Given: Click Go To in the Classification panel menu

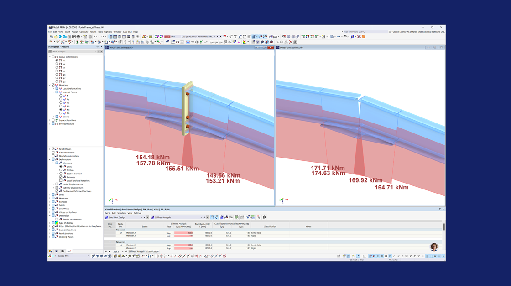Looking at the screenshot, I should point(107,212).
